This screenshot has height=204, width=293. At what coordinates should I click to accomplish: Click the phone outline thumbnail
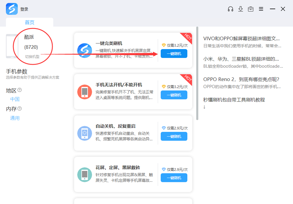pos(12,46)
